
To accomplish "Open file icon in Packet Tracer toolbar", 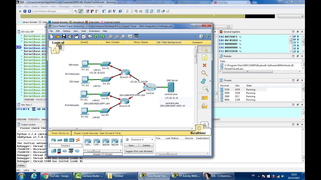I will pyautogui.click(x=58, y=36).
